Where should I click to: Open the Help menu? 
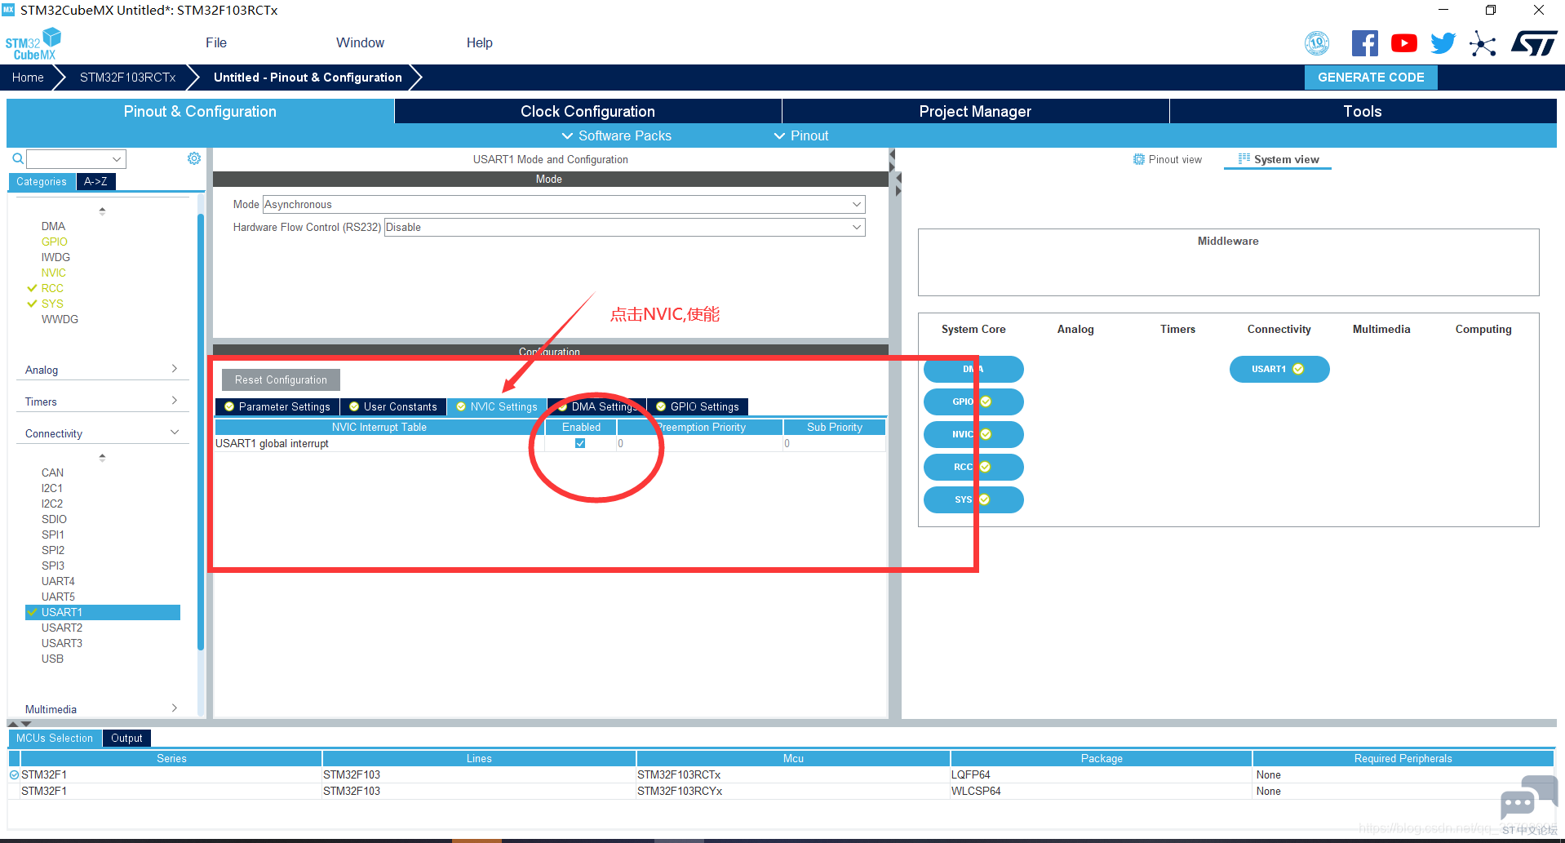480,42
